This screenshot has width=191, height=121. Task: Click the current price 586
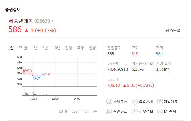click(x=15, y=30)
